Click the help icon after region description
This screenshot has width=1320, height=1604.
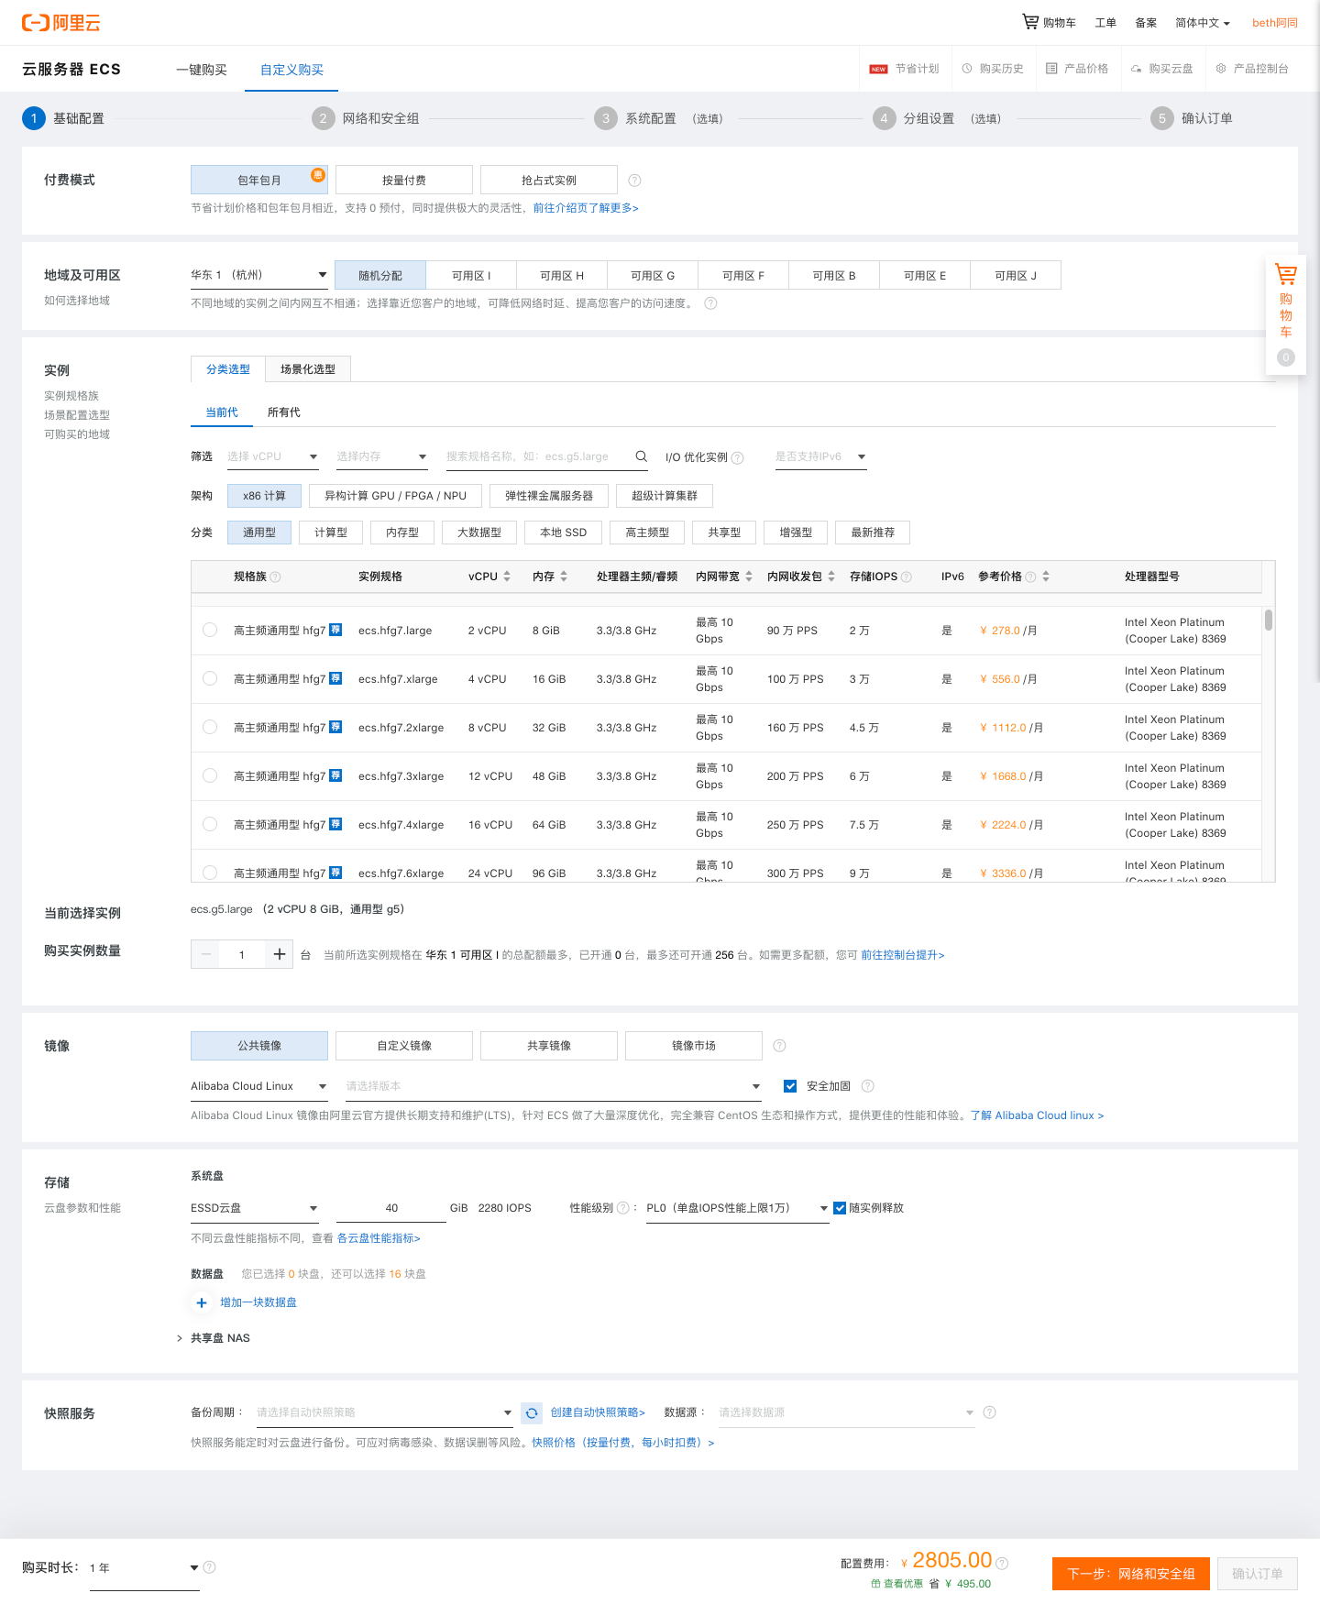[710, 303]
